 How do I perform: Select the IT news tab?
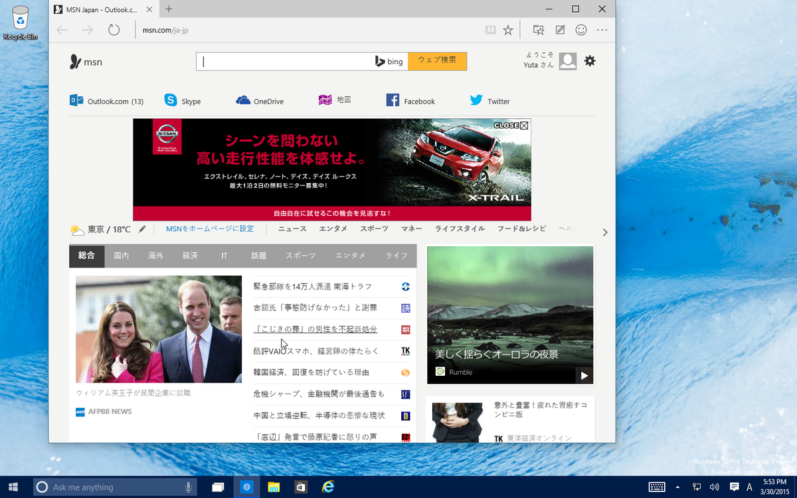tap(224, 256)
